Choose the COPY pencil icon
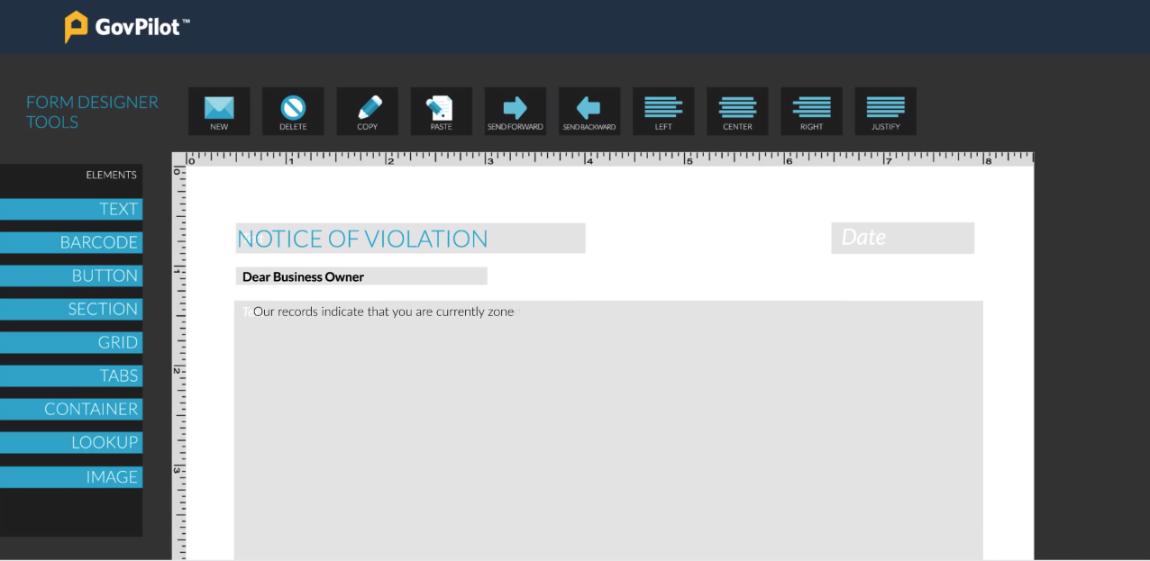 tap(367, 112)
